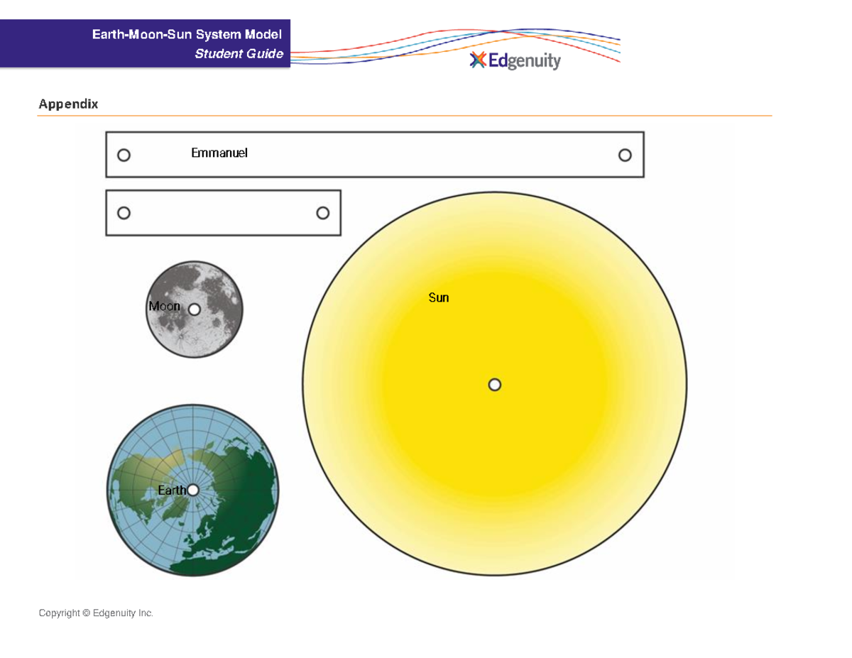Click the left hole on the Emmanuel strip
Viewport: 852px width, 658px height.
coord(123,154)
